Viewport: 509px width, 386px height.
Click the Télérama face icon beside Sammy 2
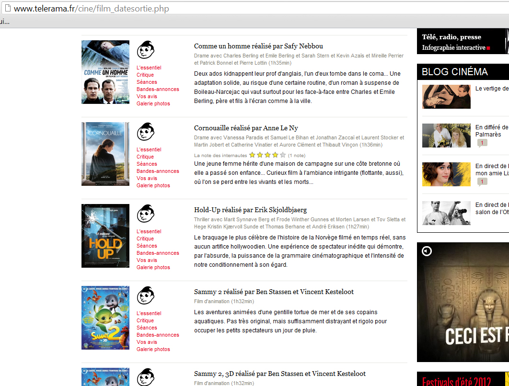(x=145, y=295)
